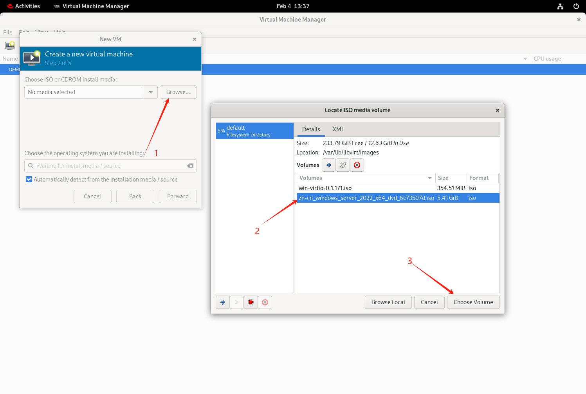The height and width of the screenshot is (394, 586).
Task: Sort volumes by Format column
Action: 483,178
